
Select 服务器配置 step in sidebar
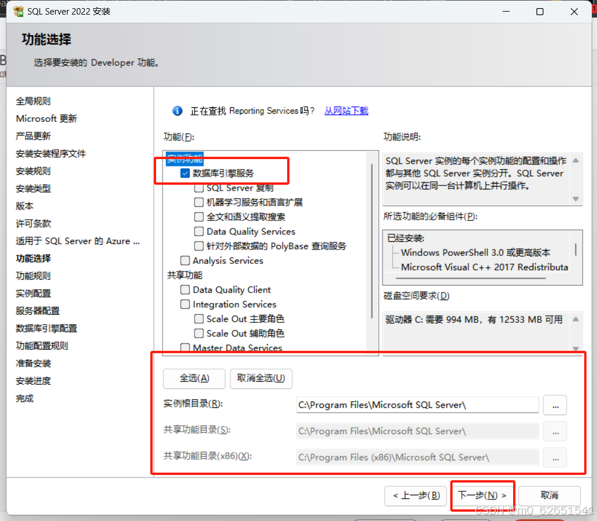pyautogui.click(x=38, y=311)
